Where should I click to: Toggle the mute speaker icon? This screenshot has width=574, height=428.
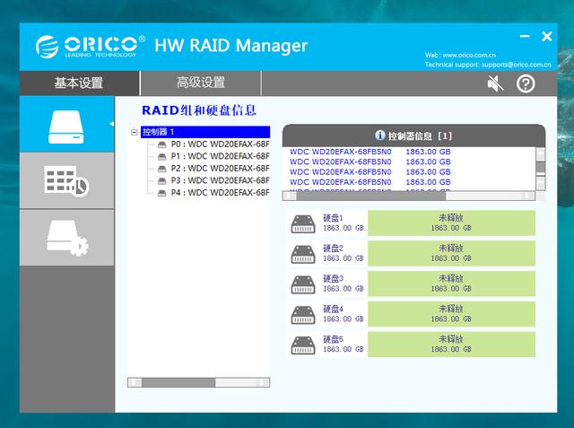coord(495,83)
